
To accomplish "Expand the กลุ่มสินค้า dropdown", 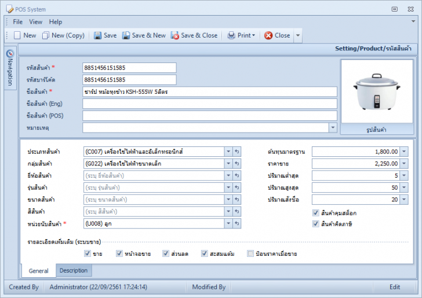I will [228, 163].
